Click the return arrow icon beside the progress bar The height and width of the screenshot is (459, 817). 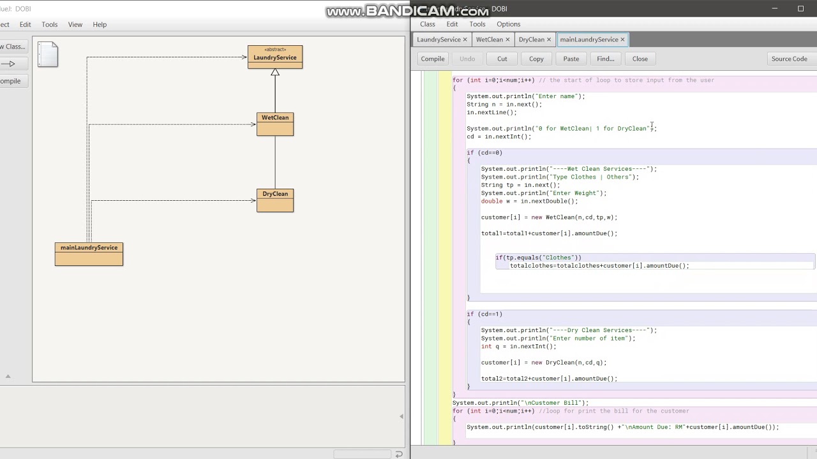[399, 454]
